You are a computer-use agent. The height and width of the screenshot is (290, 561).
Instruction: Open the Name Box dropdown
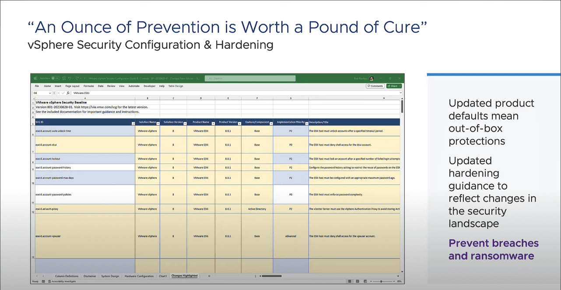[50, 93]
